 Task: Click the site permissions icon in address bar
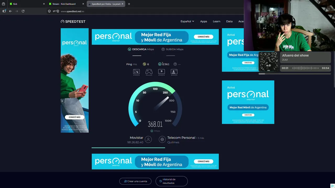pos(54,11)
